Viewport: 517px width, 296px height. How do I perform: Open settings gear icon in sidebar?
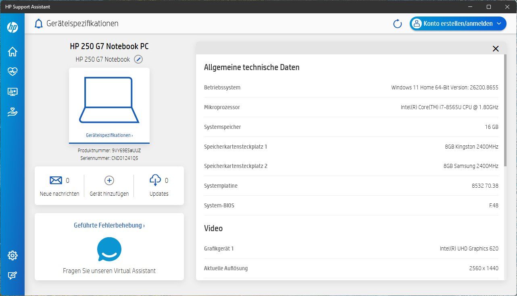point(13,255)
